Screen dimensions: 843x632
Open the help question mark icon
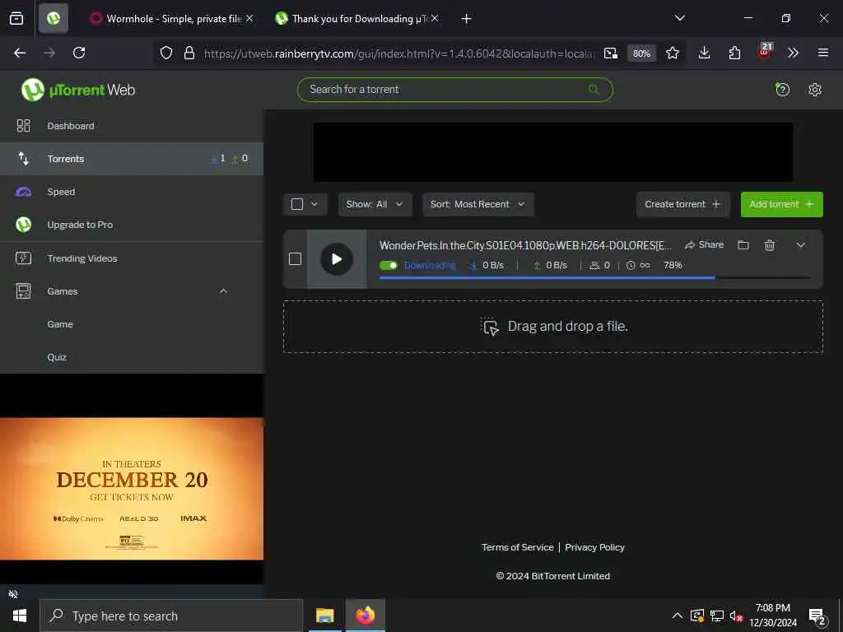[782, 89]
